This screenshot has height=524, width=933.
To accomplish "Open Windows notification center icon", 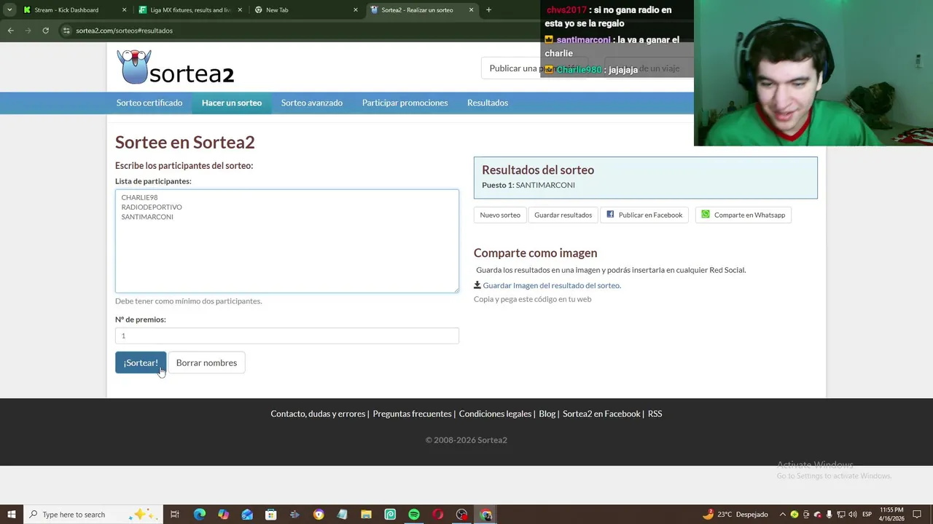I will (917, 515).
